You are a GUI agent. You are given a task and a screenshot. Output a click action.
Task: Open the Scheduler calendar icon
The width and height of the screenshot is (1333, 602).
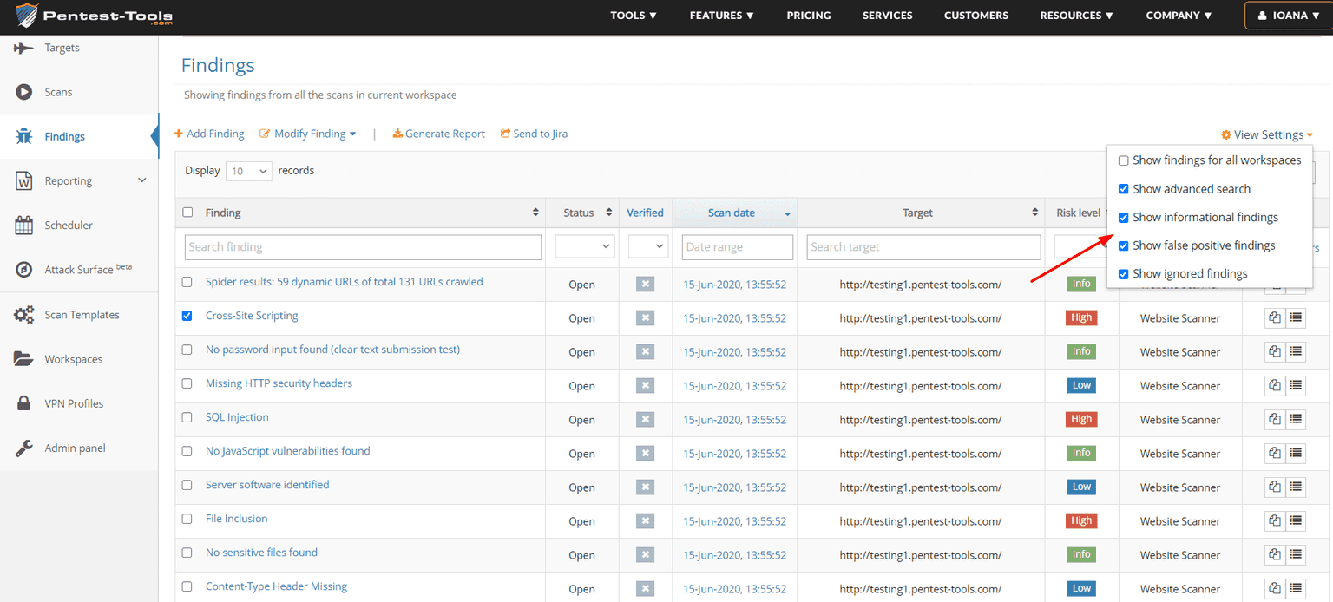24,226
